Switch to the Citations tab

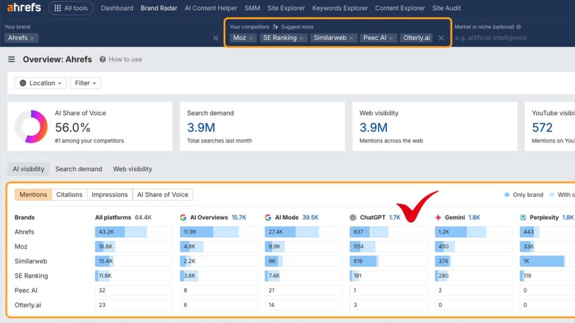click(69, 195)
